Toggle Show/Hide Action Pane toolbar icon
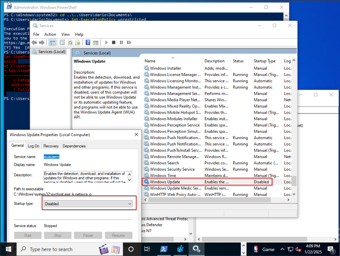Screen dimensions: 340x256 pyautogui.click(x=96, y=42)
